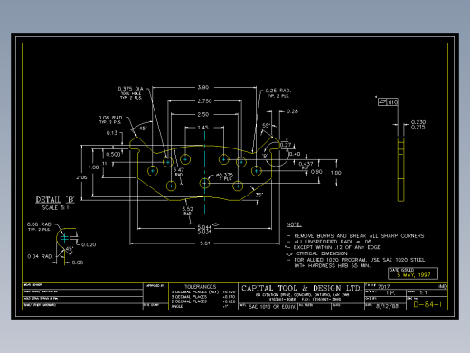Image resolution: width=470 pixels, height=353 pixels.
Task: Select note 'REMOVE BURRS AND BREAK ALL SHARP CORNERS'
Action: [x=359, y=236]
